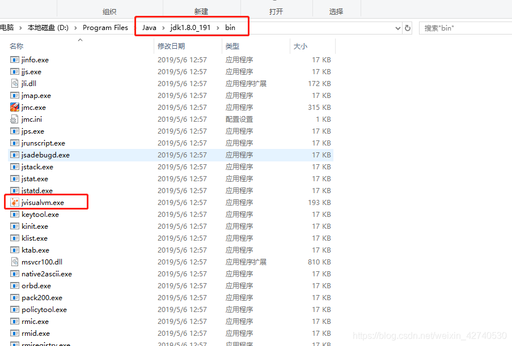Click the jsadebugd.exe file icon

(14, 155)
